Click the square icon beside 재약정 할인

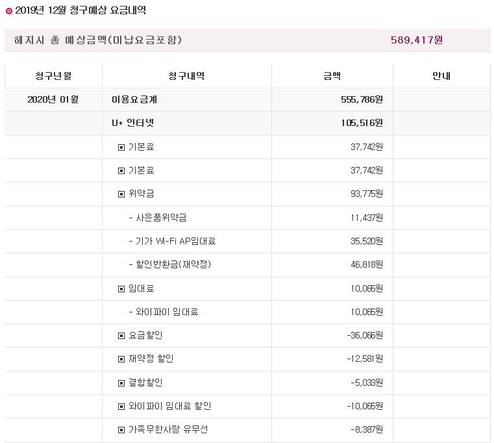[x=121, y=359]
